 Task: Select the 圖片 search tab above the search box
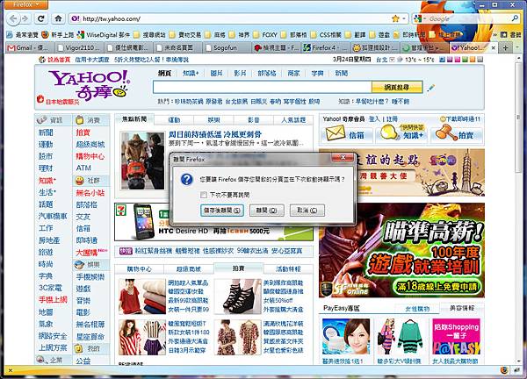[x=216, y=73]
